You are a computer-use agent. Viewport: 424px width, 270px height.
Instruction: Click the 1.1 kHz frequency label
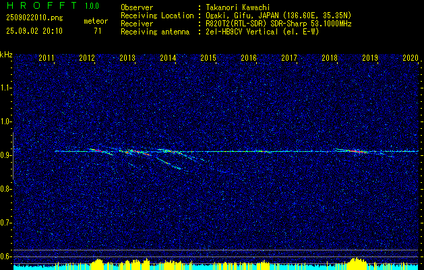5,88
